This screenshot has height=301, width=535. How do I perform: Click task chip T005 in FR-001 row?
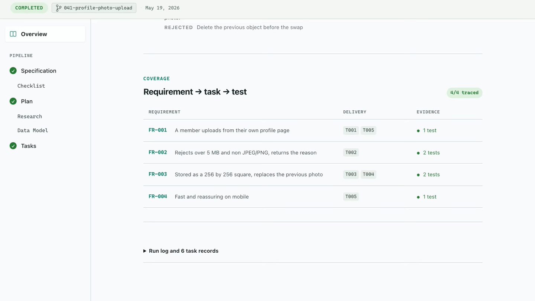tap(369, 130)
